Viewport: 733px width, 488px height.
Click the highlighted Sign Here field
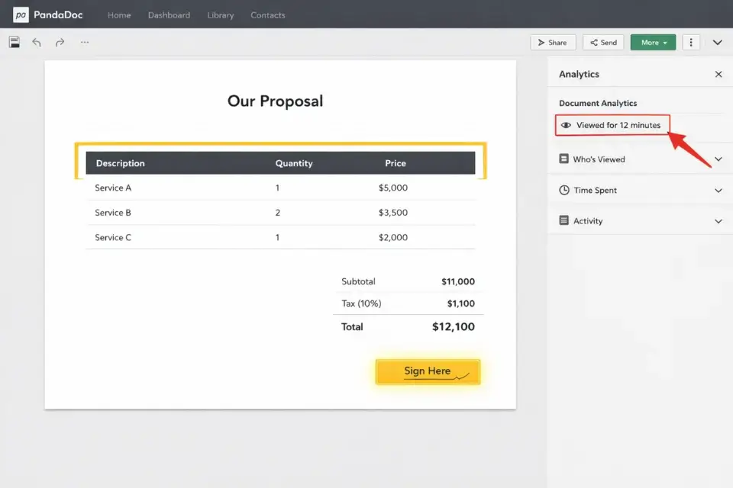pyautogui.click(x=428, y=371)
